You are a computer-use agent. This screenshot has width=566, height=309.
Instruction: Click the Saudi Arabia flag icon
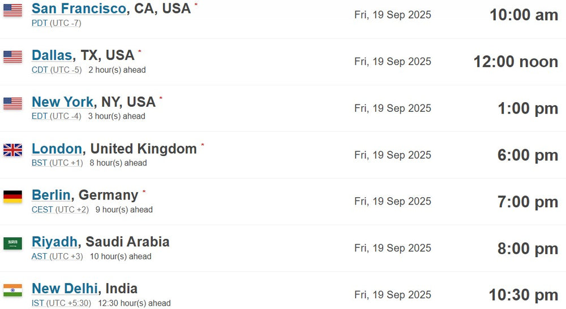[x=12, y=243]
